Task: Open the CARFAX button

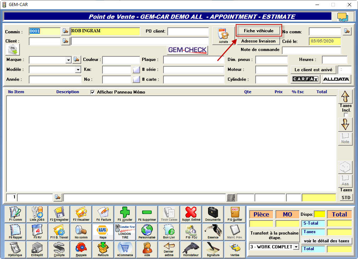Action: tap(305, 79)
